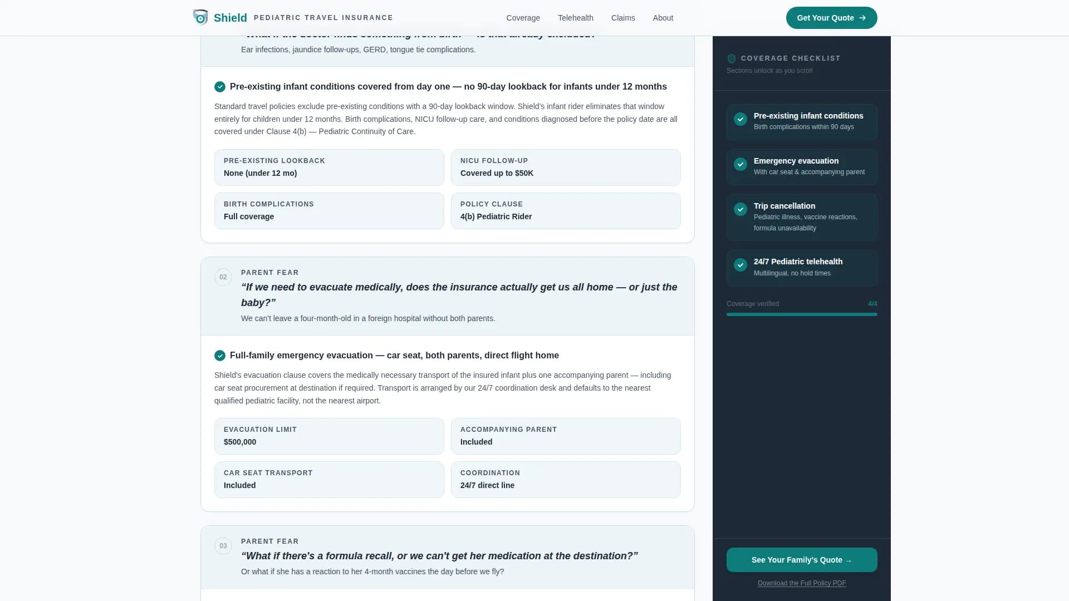Click the Pediatric Travel Insurance tagline

(323, 18)
